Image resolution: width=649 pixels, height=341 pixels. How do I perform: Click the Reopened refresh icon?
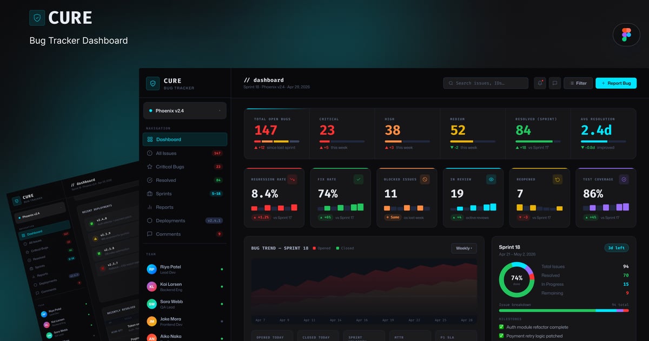coord(558,179)
